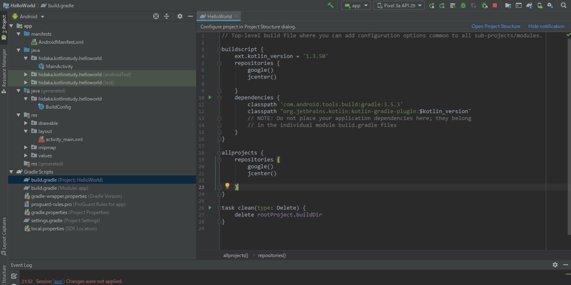571x285 pixels.
Task: Hide the Event Log panel with minus icon
Action: coord(565,265)
